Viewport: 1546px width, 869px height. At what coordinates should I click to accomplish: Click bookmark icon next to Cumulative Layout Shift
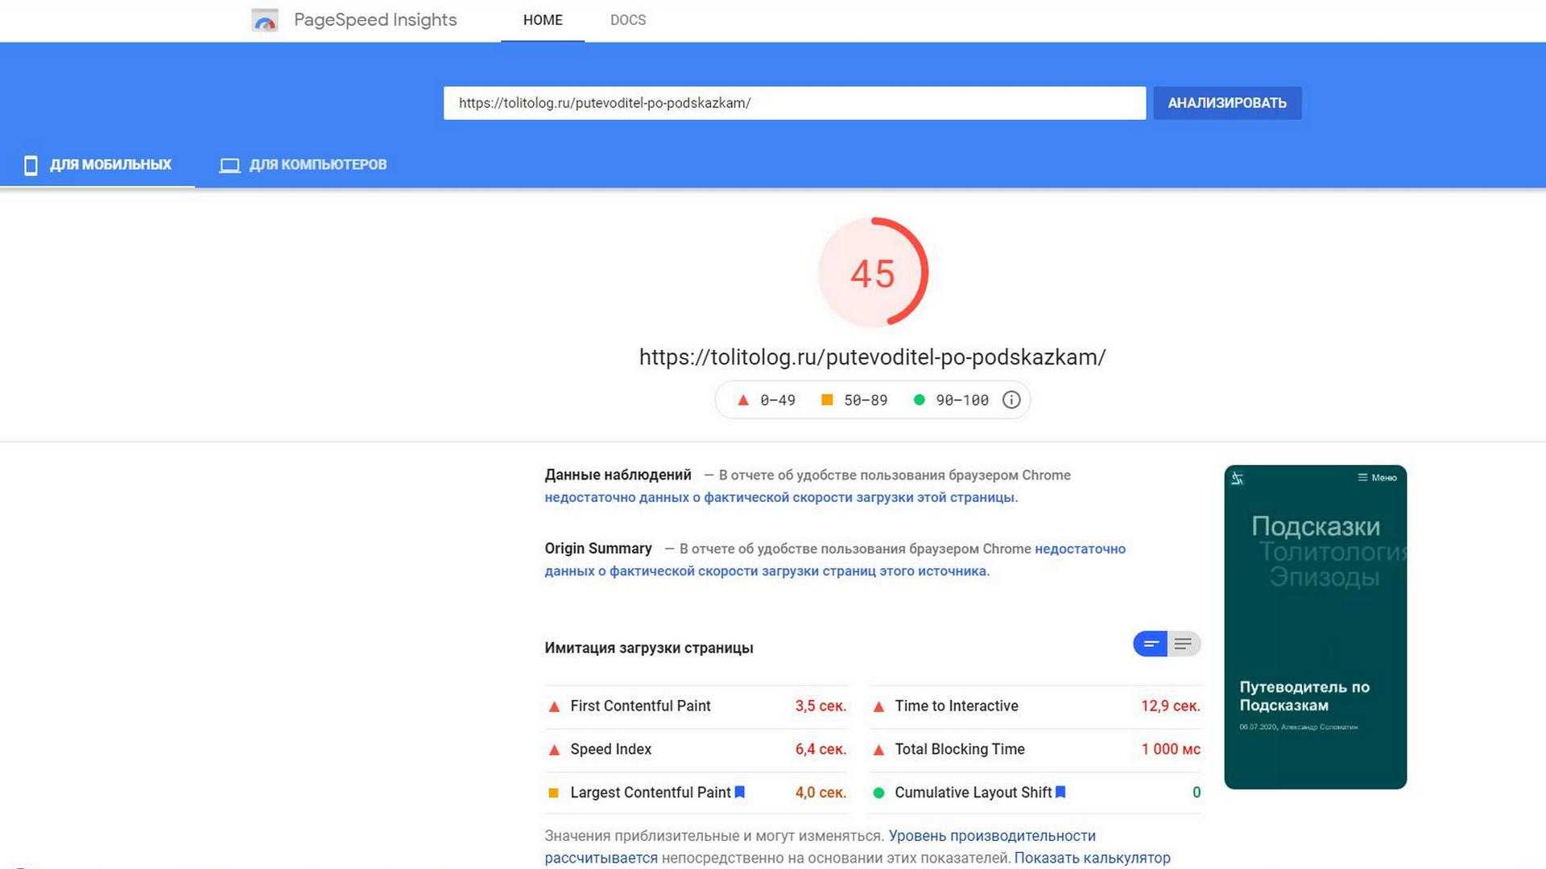[1060, 792]
